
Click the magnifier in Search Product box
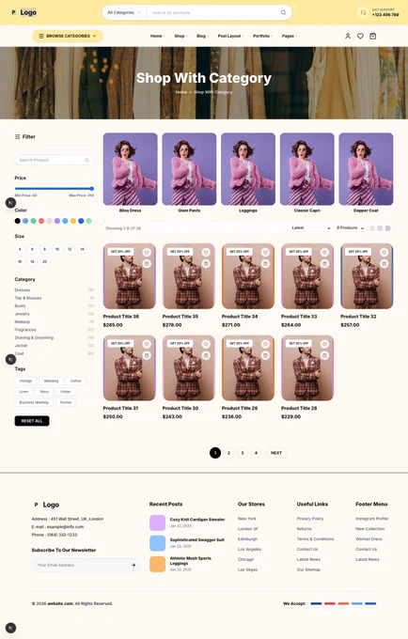86,160
